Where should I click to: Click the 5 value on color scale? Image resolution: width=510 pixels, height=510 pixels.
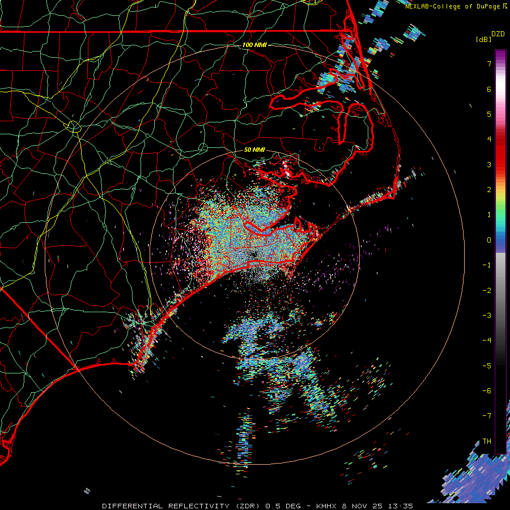tap(489, 114)
